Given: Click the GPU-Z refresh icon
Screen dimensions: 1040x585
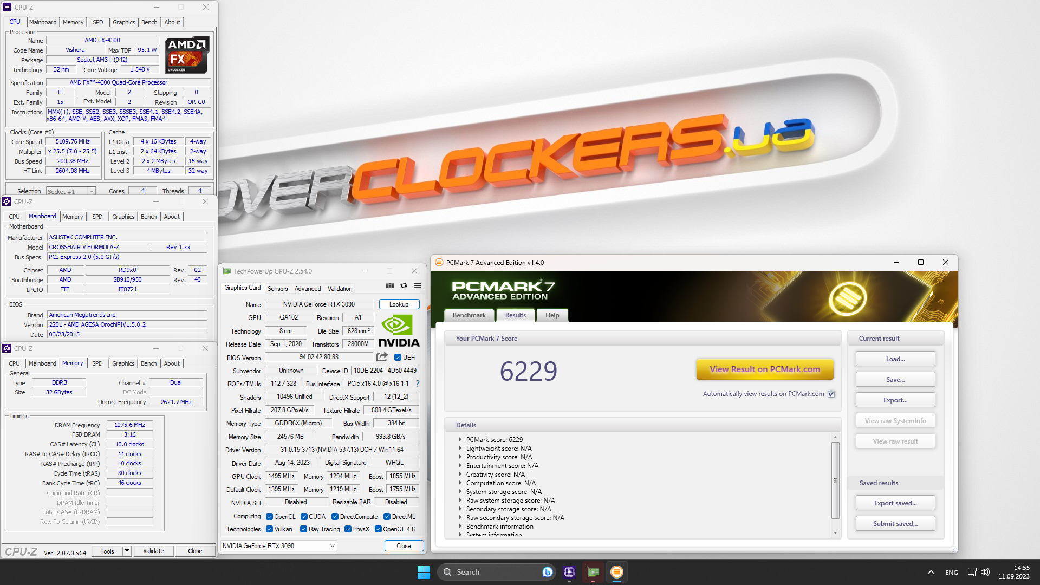Looking at the screenshot, I should [x=404, y=285].
